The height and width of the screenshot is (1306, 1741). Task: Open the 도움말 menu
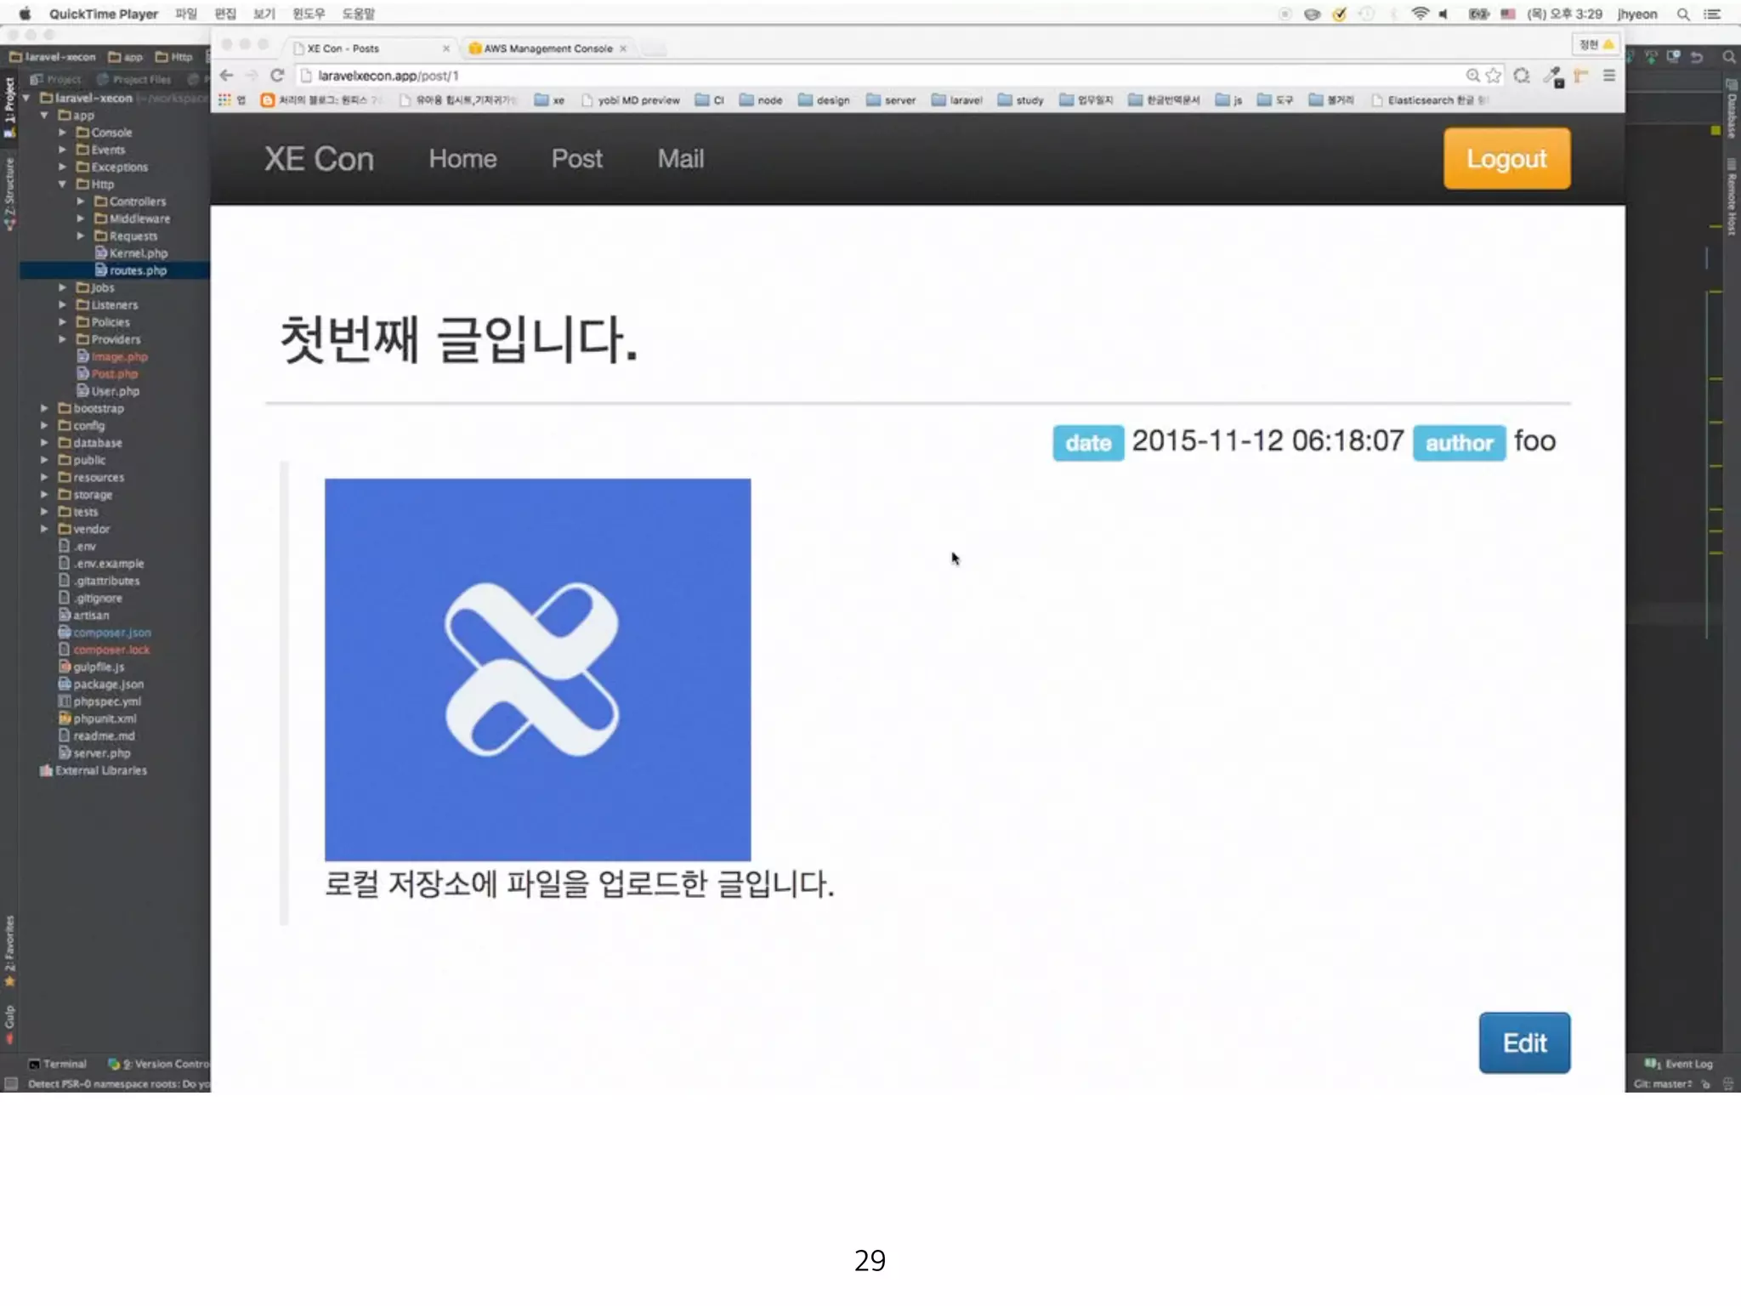[x=358, y=14]
